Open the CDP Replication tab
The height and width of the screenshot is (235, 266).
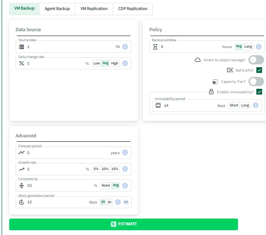pos(133,9)
